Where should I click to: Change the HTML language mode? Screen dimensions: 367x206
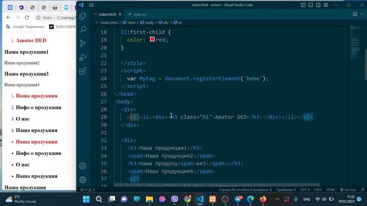pyautogui.click(x=330, y=189)
